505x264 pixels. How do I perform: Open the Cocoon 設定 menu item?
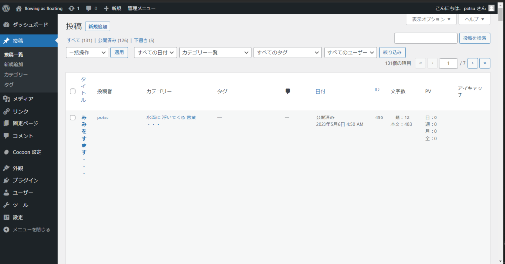pyautogui.click(x=27, y=152)
